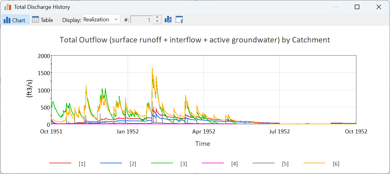Maximize the Total Discharge History window
The height and width of the screenshot is (174, 390).
[357, 7]
